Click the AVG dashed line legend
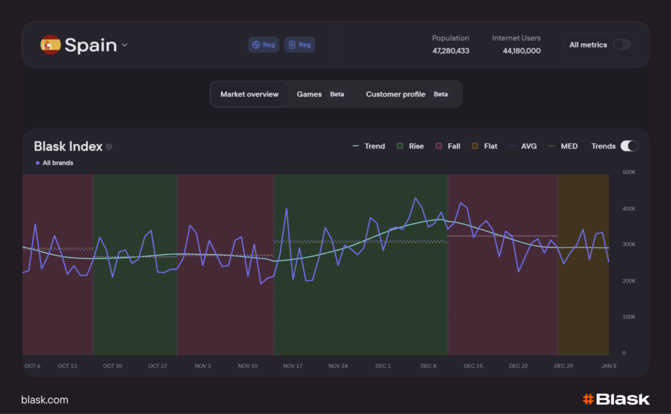 [x=512, y=147]
